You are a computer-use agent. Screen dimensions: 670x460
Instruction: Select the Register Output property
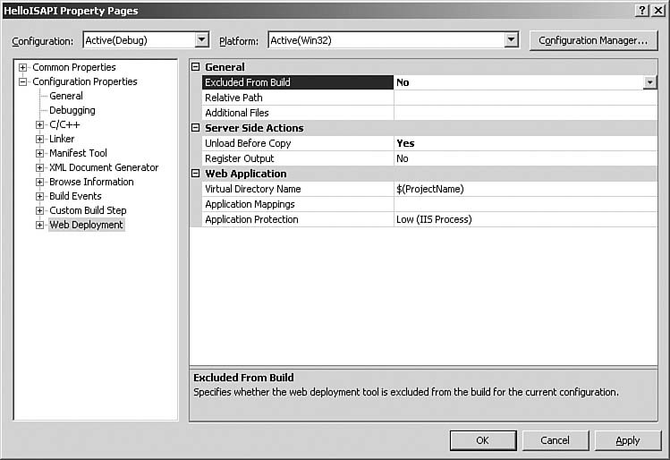point(297,158)
